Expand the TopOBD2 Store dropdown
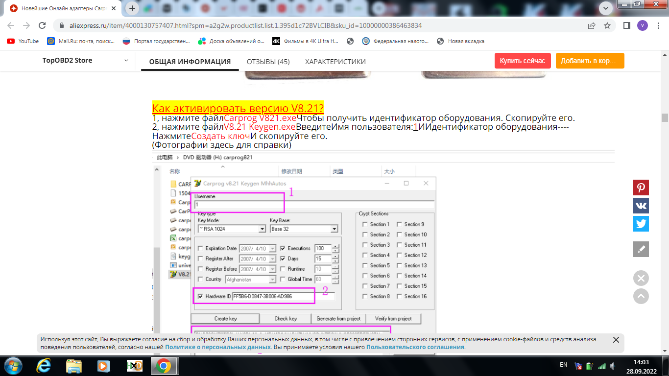 126,61
